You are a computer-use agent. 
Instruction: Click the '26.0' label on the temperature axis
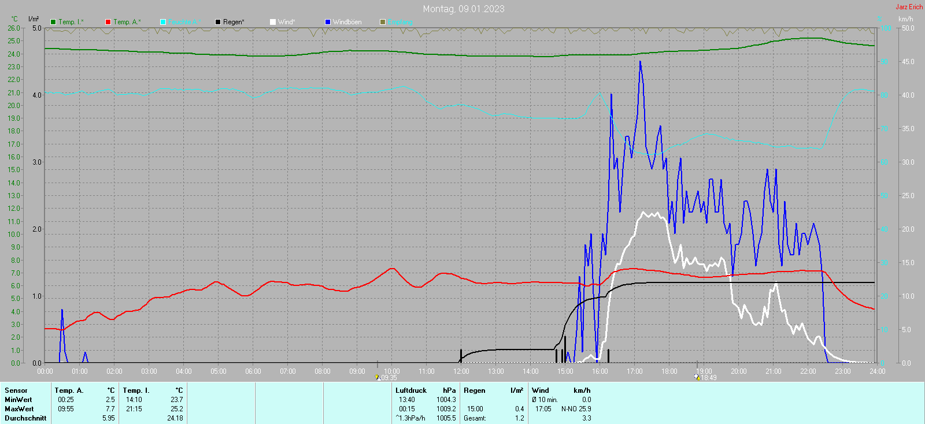pos(14,28)
